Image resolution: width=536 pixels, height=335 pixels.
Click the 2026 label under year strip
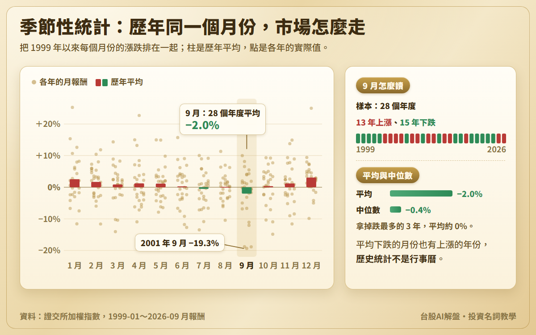(x=497, y=149)
